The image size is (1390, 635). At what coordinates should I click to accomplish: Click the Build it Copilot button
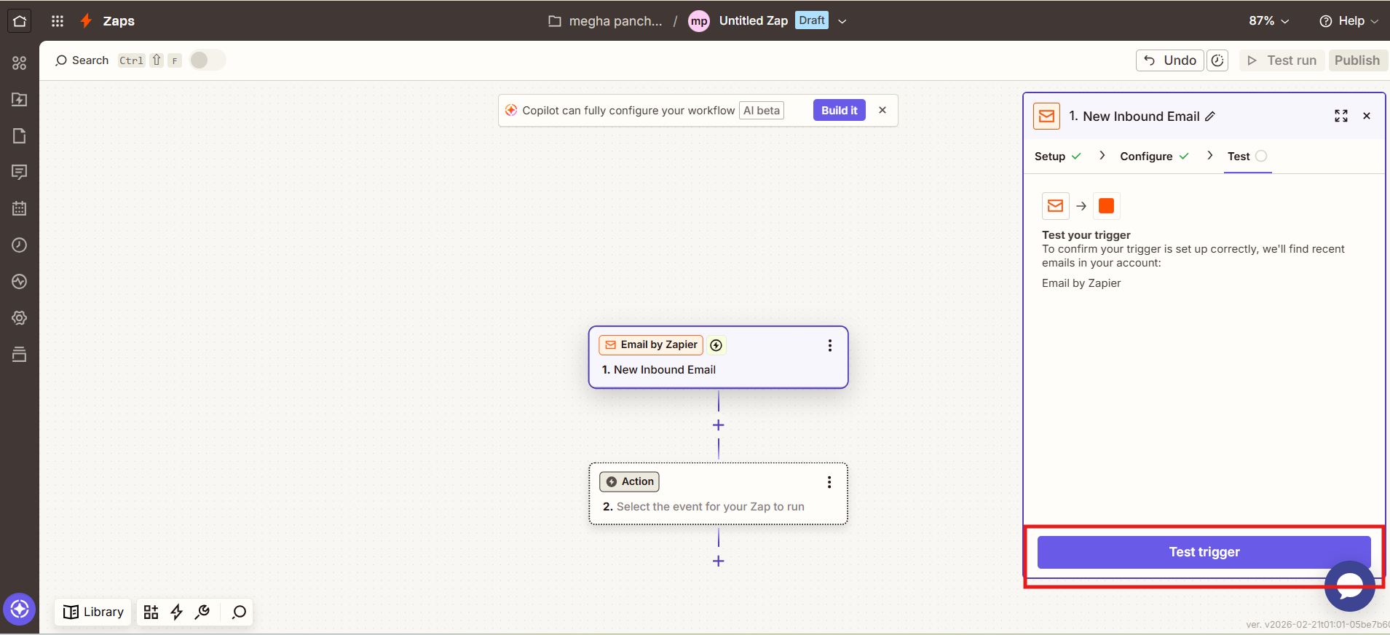[839, 111]
